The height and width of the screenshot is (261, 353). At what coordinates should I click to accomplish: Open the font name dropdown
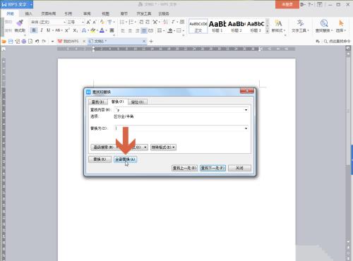(64, 22)
